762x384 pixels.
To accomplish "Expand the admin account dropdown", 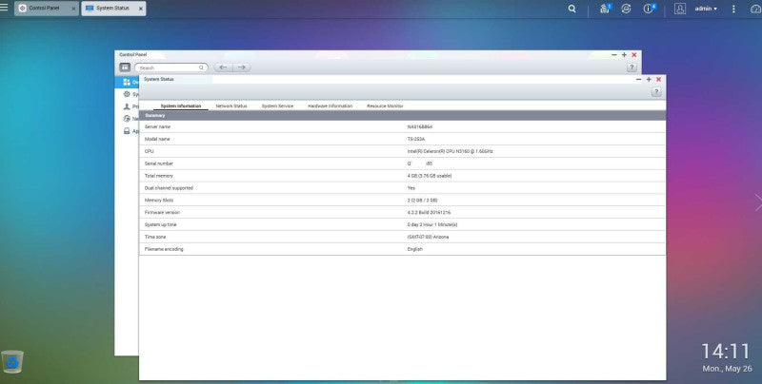I will (706, 9).
